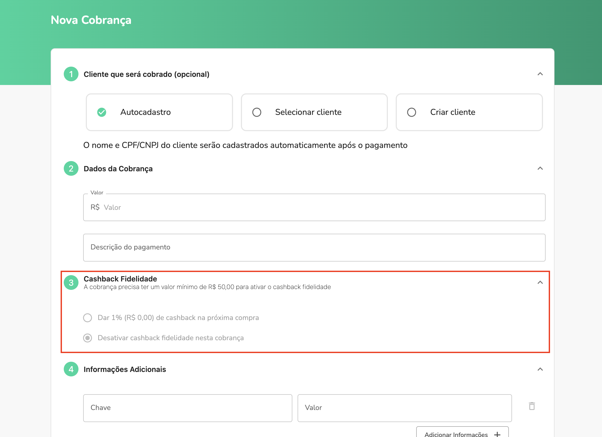Click the step 4 Informações Adicionais circle
This screenshot has width=602, height=437.
[71, 369]
